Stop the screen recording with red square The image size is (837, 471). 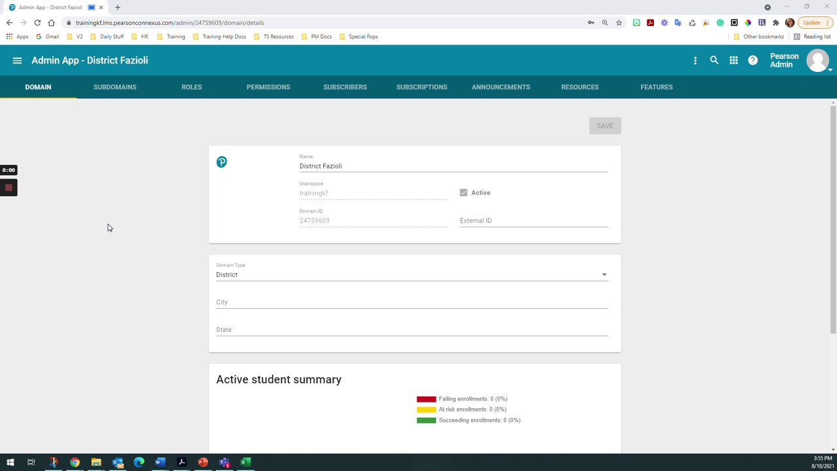(x=9, y=188)
